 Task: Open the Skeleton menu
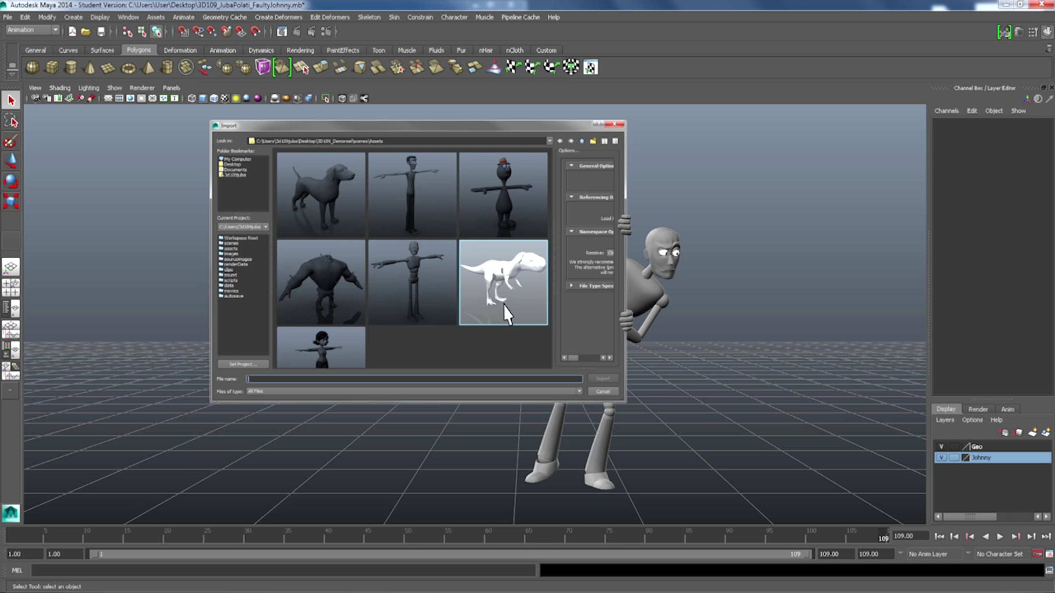pos(369,17)
